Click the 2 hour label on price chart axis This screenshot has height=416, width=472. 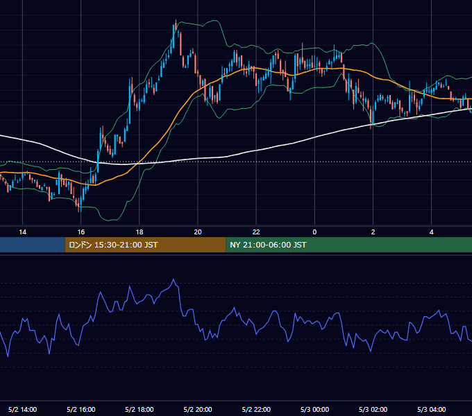[373, 232]
